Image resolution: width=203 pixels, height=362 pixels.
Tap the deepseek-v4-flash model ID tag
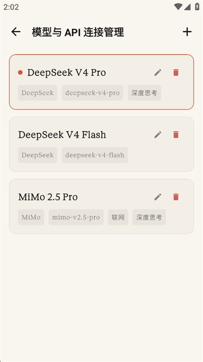[x=95, y=155]
